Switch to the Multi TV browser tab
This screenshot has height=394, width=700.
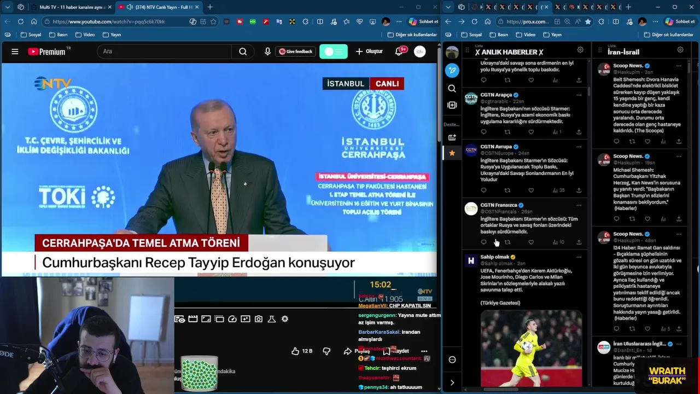pos(71,7)
